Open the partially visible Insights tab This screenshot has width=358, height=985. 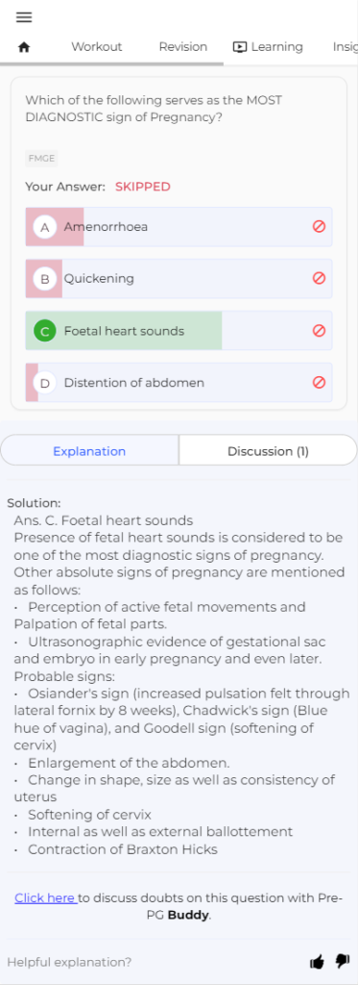pyautogui.click(x=345, y=47)
